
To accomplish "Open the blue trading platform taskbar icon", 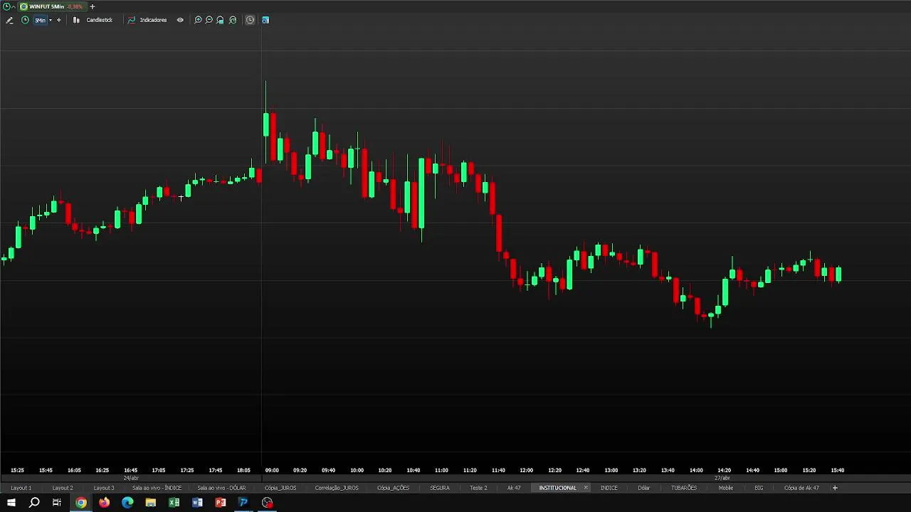I will coord(243,503).
